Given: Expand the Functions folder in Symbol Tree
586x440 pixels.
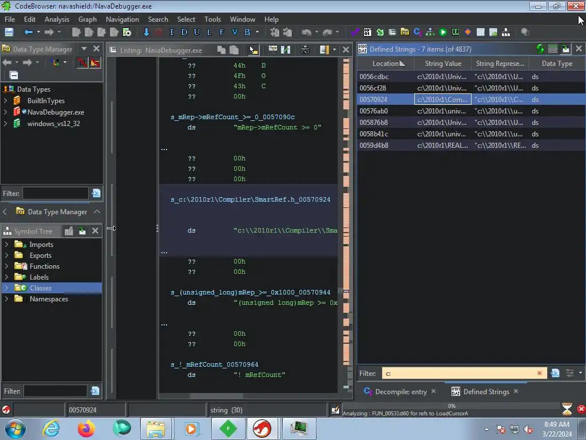Looking at the screenshot, I should (x=6, y=266).
